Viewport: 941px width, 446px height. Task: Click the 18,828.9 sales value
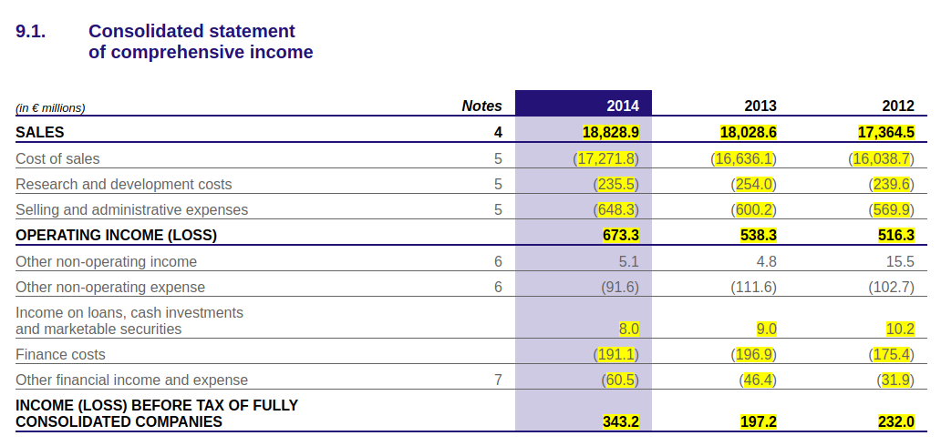tap(610, 133)
